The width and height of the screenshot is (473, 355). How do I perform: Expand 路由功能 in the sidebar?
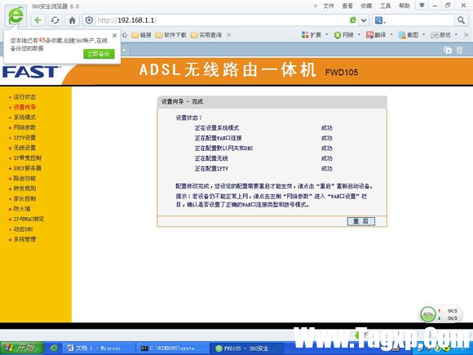pyautogui.click(x=24, y=179)
